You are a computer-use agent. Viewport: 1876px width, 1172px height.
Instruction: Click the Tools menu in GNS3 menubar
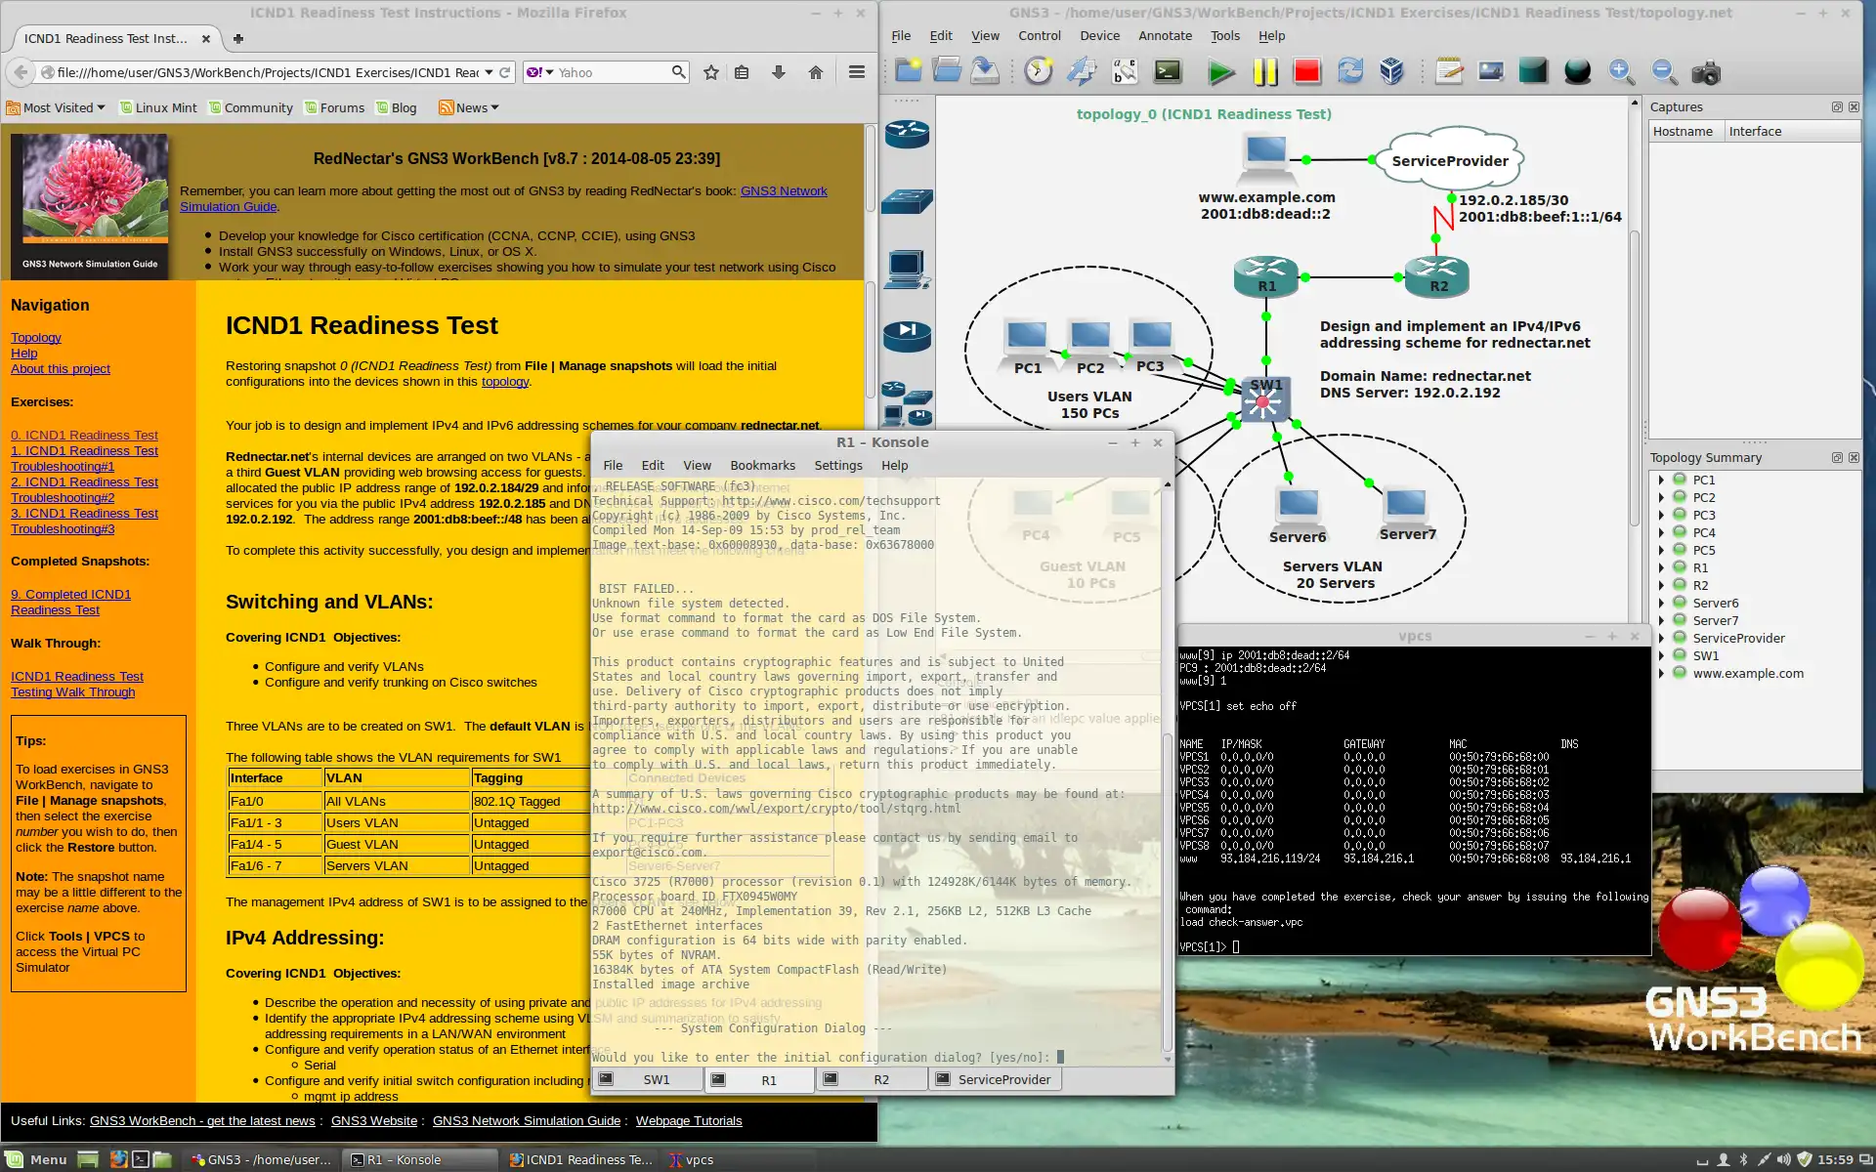[1223, 34]
